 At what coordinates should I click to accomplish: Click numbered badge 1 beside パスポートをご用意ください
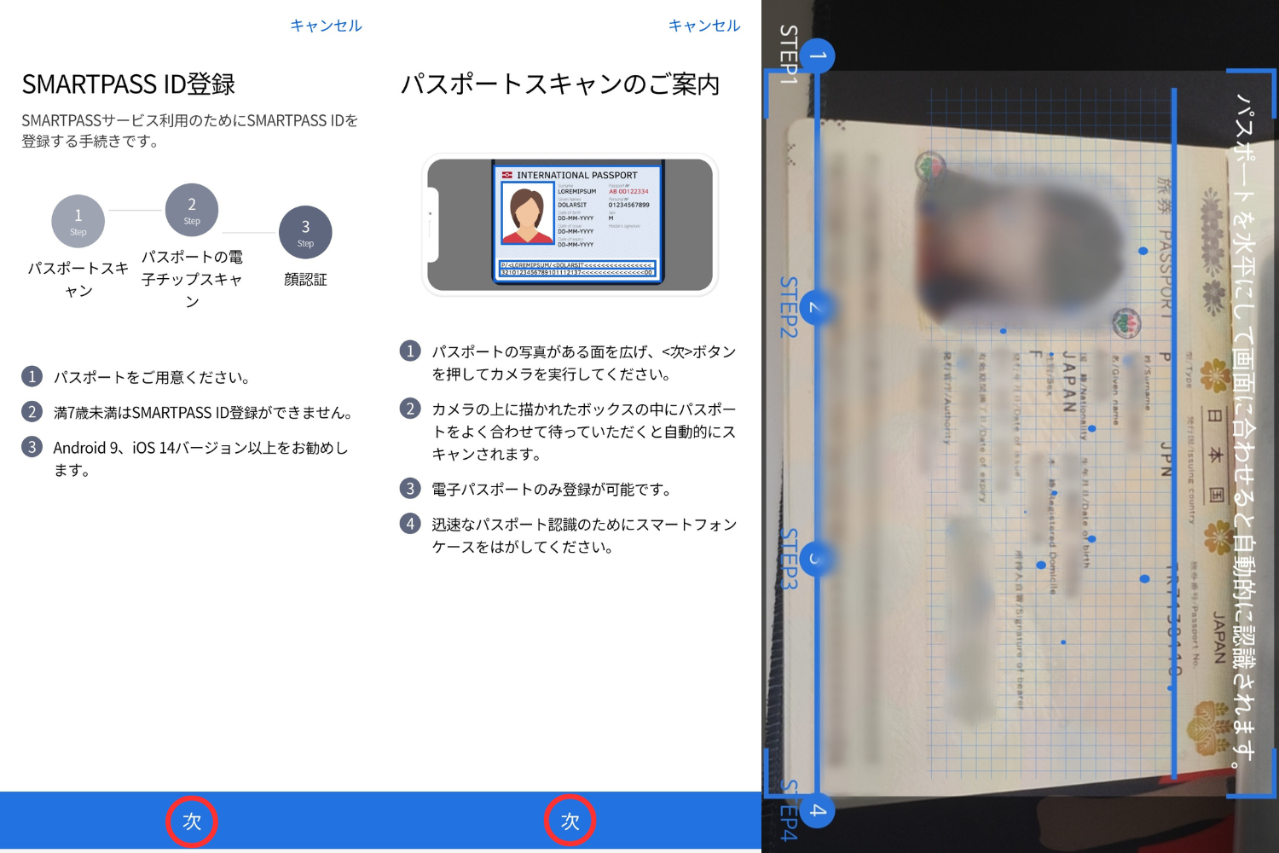coord(32,376)
